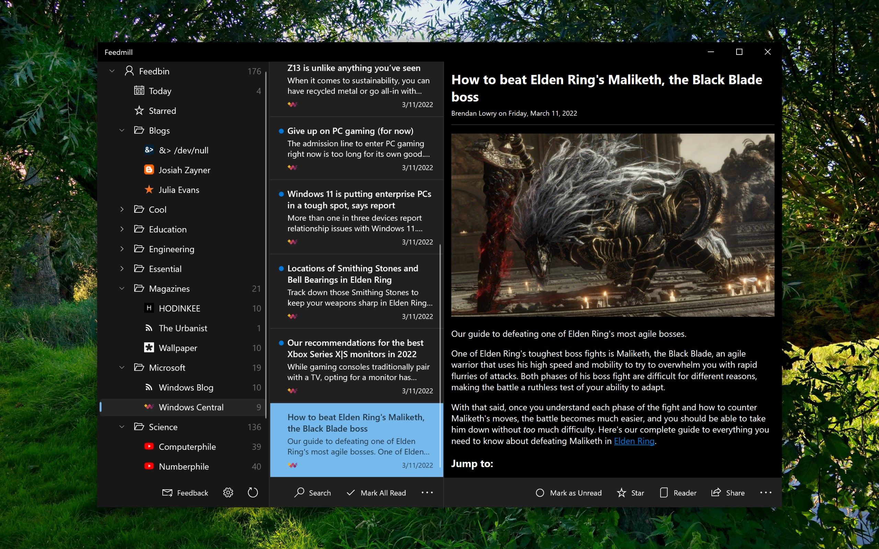Expand the Engineering folder in sidebar
This screenshot has height=549, width=879.
coord(122,248)
